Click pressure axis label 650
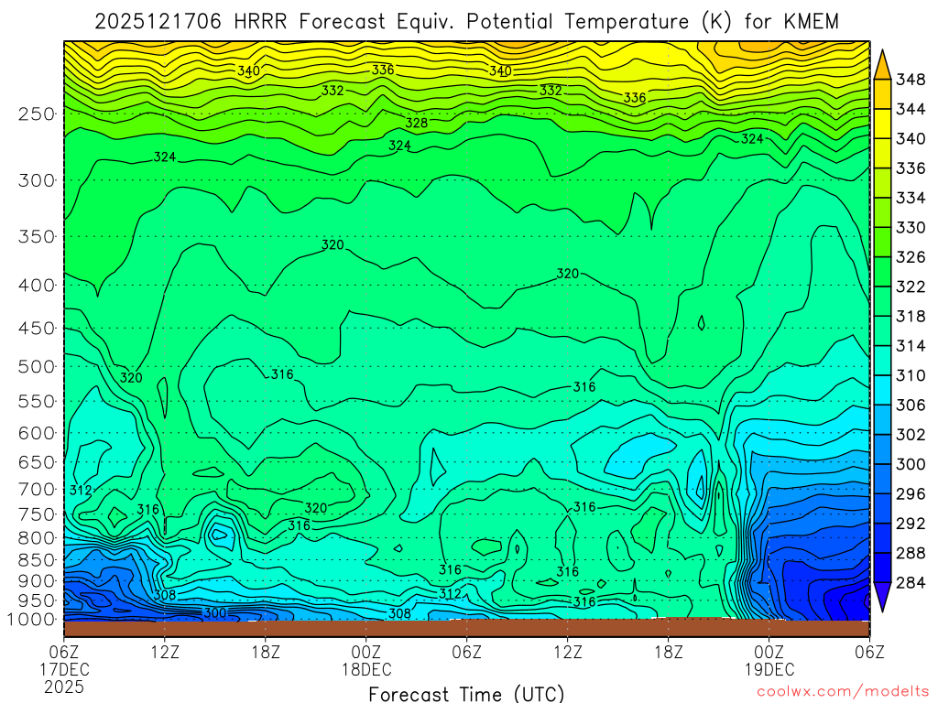Screen dimensions: 938x703 coord(37,462)
